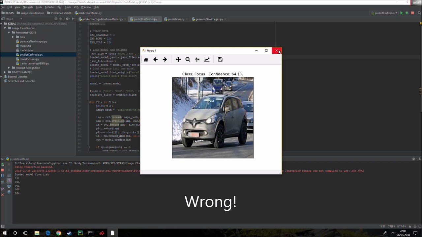Open Configure subplots in Figure 1
Viewport: 422px width, 237px height.
197,60
